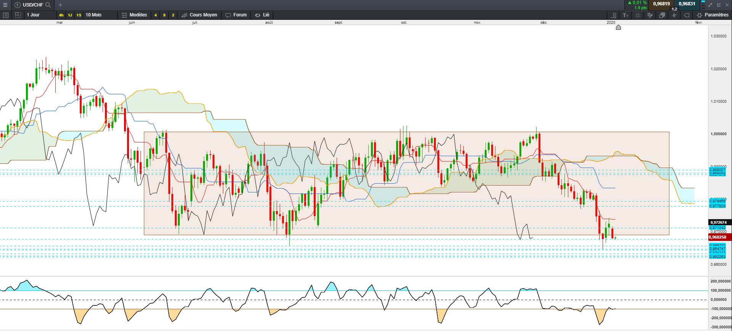Detach chart into a separate window

pos(719,5)
